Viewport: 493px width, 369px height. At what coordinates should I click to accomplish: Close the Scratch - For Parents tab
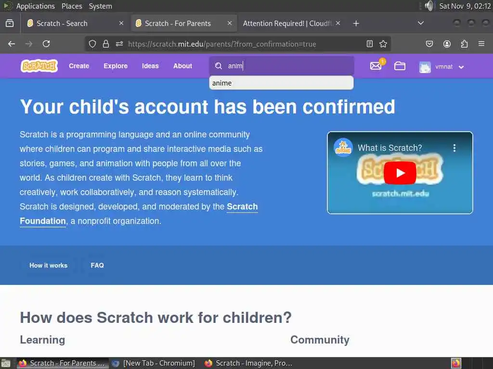230,23
